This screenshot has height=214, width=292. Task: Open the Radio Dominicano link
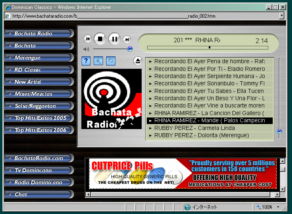[x=39, y=182]
